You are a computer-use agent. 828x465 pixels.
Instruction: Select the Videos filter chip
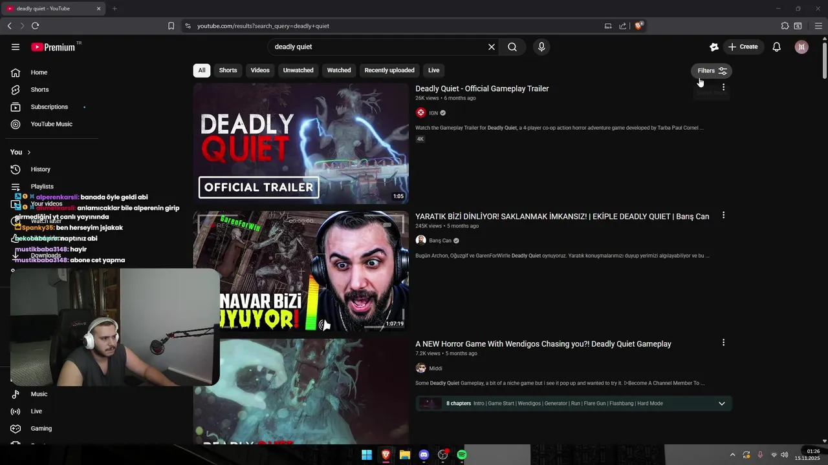pyautogui.click(x=260, y=70)
